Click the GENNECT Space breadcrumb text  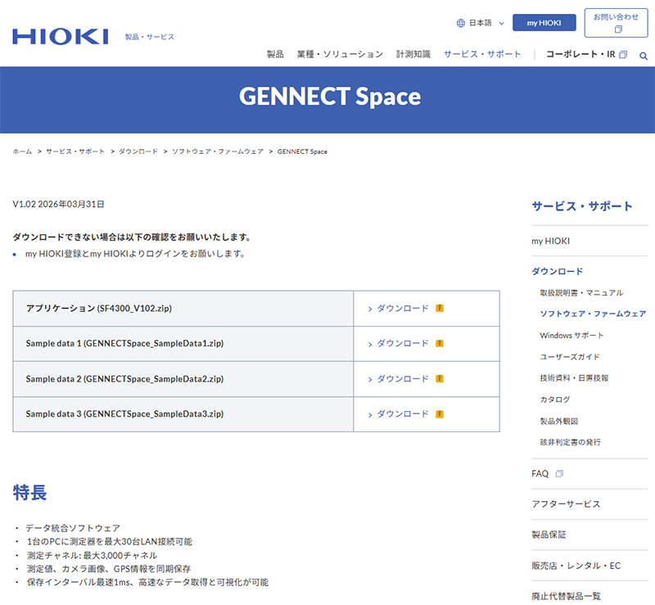[x=302, y=151]
